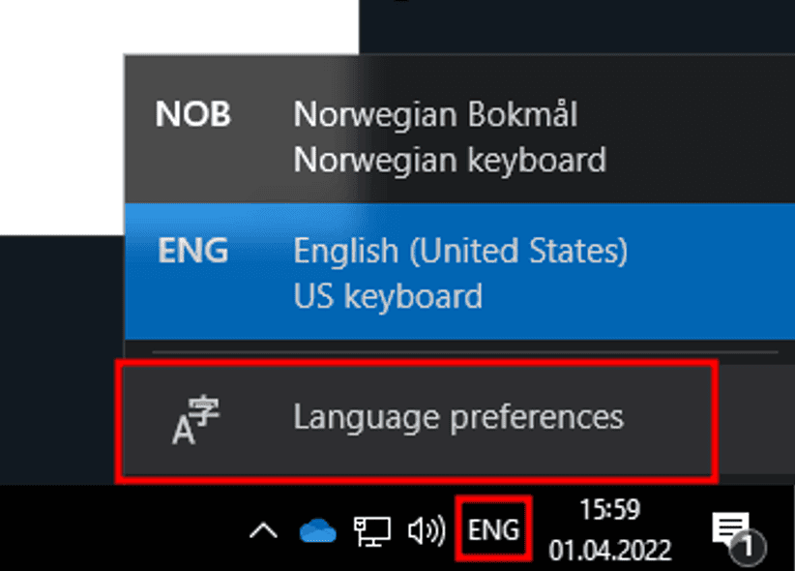Click the Language preferences A-character icon
Viewport: 795px width, 571px height.
(x=196, y=420)
